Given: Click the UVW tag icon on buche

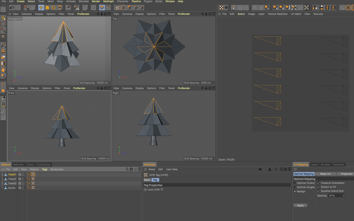Looking at the screenshot, I should point(33,188).
